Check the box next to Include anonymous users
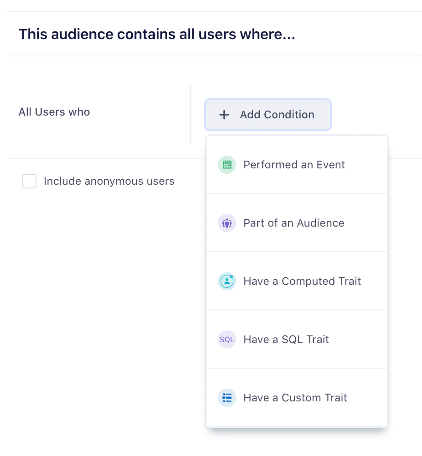 click(x=29, y=181)
